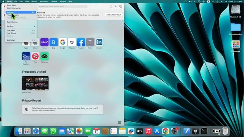
Task: Open the File menu in the menu bar
Action: pyautogui.click(x=16, y=2)
